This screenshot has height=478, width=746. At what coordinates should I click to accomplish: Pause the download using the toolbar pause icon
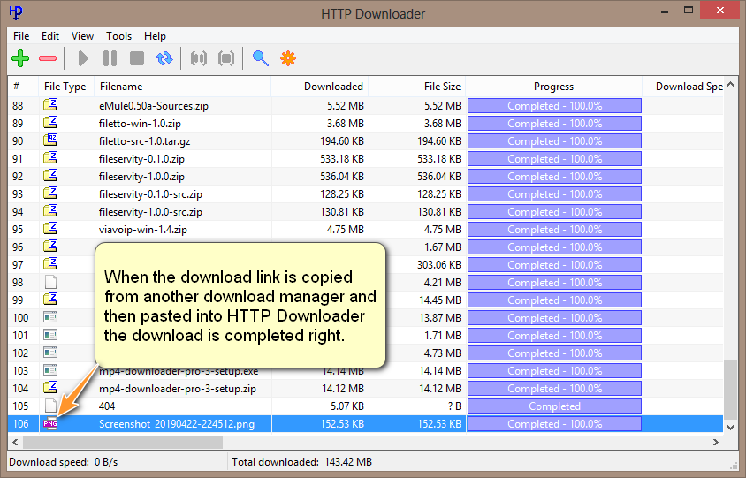point(110,58)
